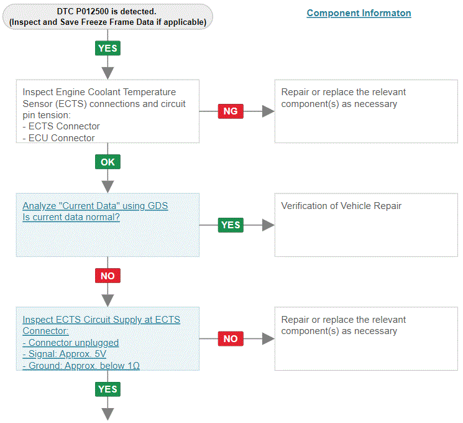Image resolution: width=463 pixels, height=423 pixels.
Task: Click the Ground: Approx. below 1Ω link
Action: point(81,366)
